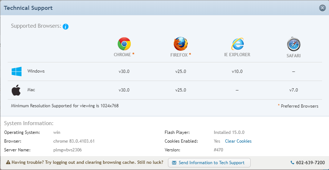
Task: Click Chrome v30.0 in Mac row
Action: pos(124,90)
